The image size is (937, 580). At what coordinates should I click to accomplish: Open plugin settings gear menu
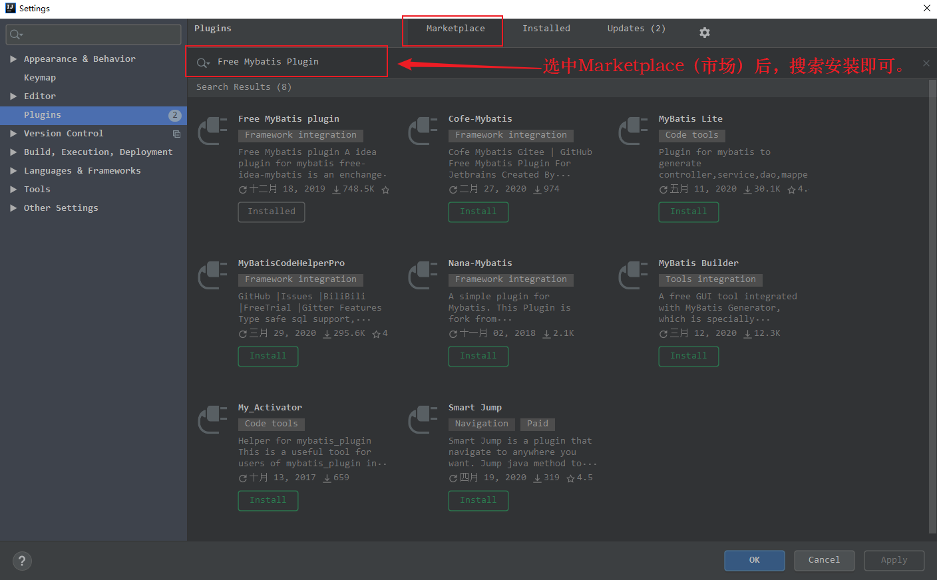tap(705, 33)
